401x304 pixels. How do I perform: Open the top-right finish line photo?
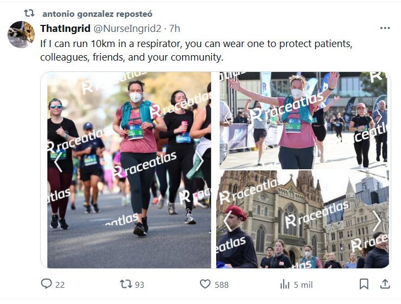(x=303, y=120)
